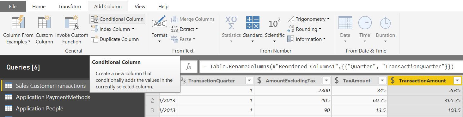Click the Queries [6] panel header
Image resolution: width=463 pixels, height=117 pixels.
tap(23, 67)
